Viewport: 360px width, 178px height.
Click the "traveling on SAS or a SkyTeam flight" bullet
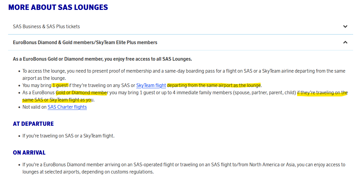point(68,136)
